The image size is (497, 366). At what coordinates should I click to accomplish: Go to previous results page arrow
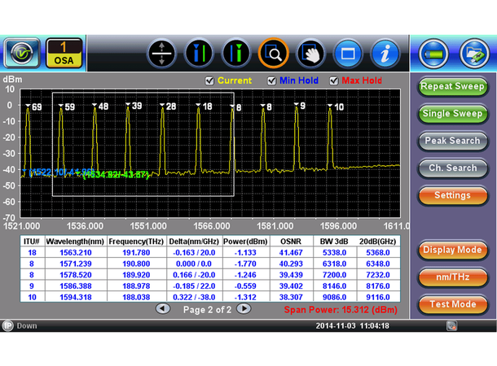point(163,308)
